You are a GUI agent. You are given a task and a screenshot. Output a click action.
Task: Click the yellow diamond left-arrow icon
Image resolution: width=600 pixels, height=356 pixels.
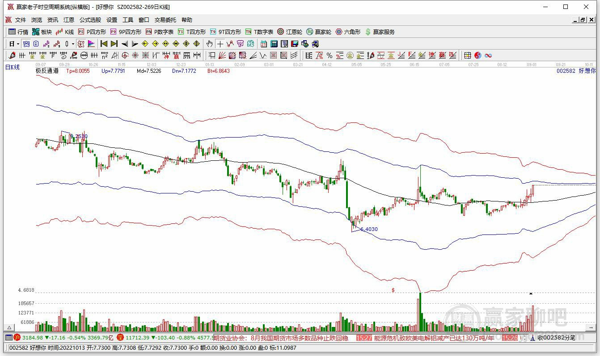(145, 44)
